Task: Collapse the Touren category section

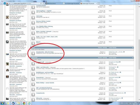Action: (133, 47)
